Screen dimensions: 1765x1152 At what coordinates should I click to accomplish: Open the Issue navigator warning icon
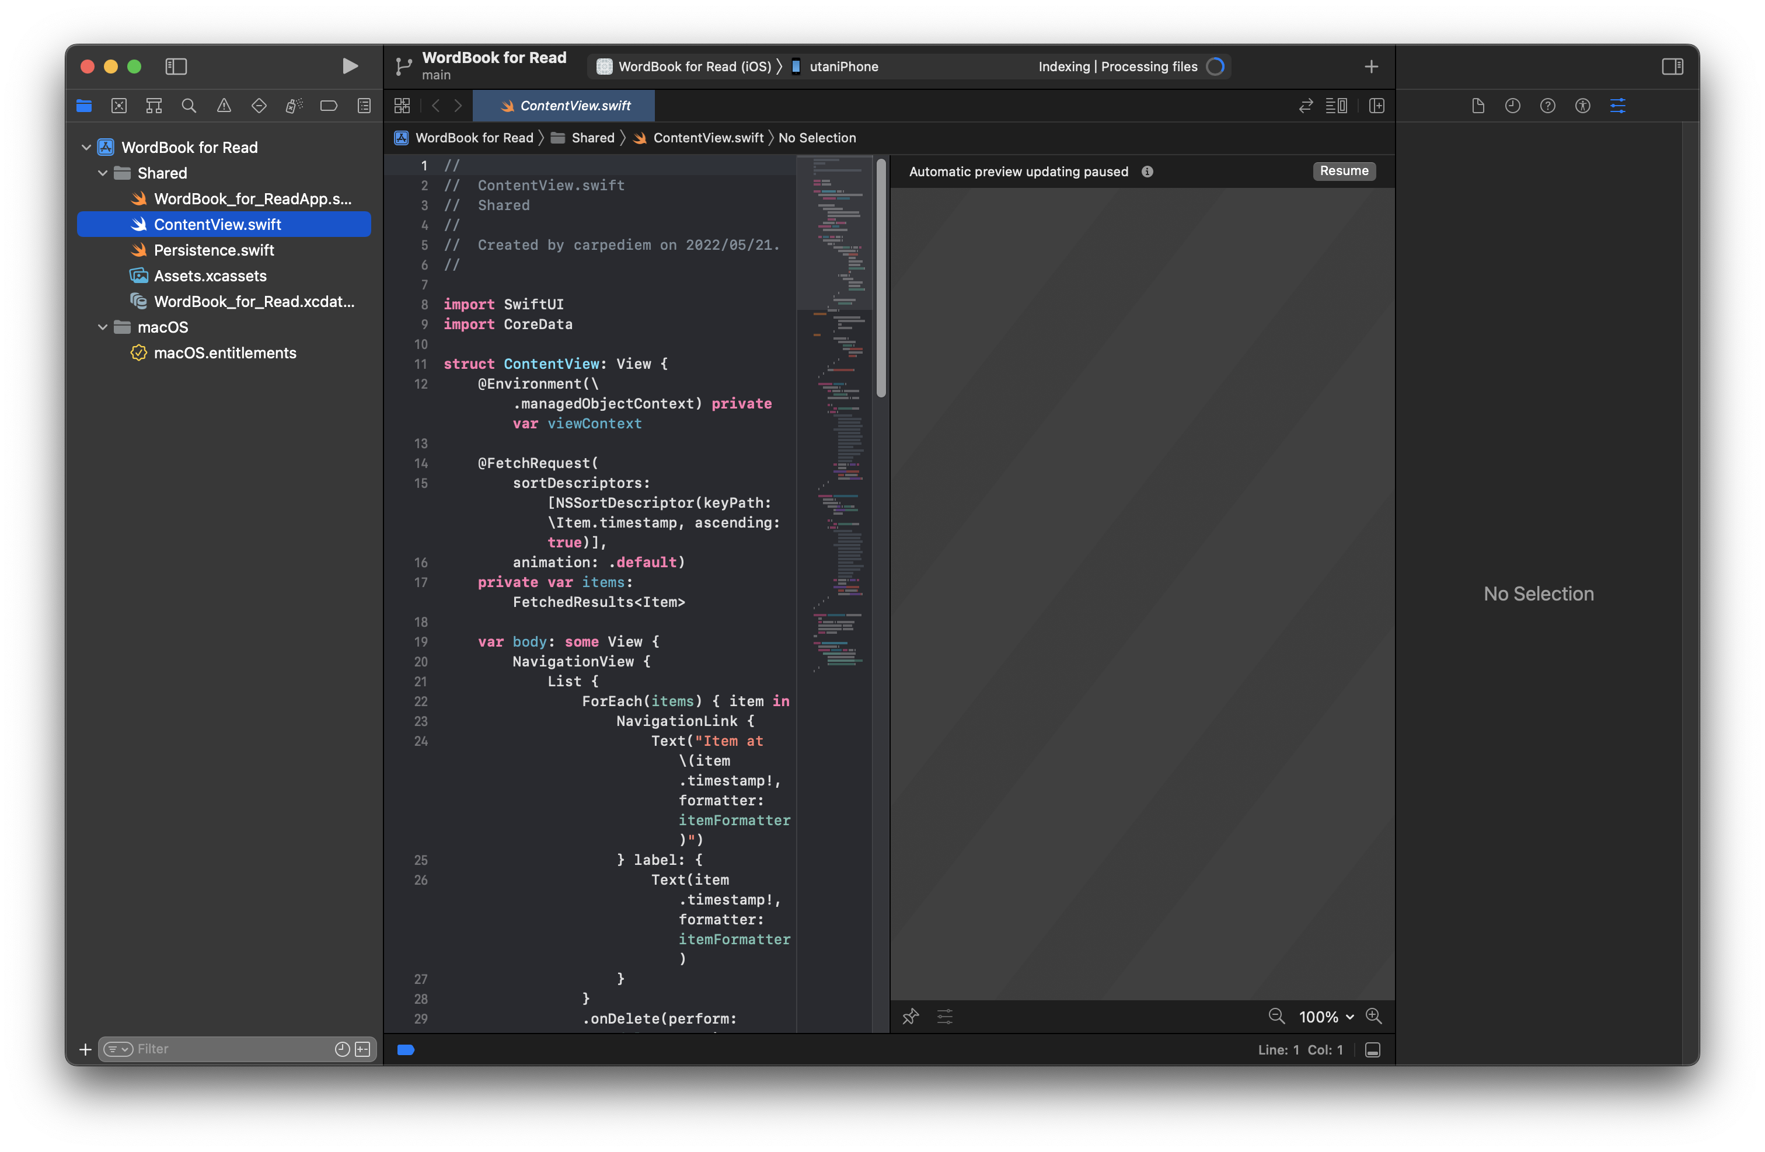[224, 106]
